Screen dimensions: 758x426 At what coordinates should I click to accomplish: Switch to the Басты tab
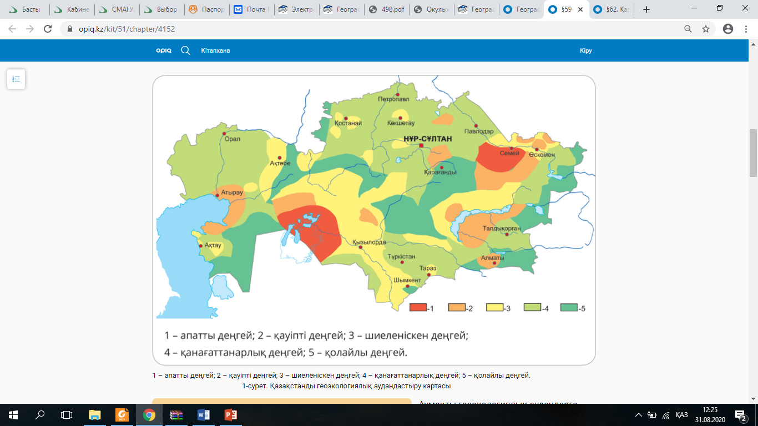click(26, 9)
